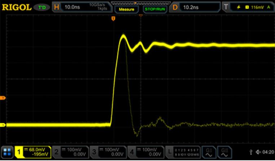Click the GII waveform generator icon
The height and width of the screenshot is (161, 275).
click(x=225, y=152)
